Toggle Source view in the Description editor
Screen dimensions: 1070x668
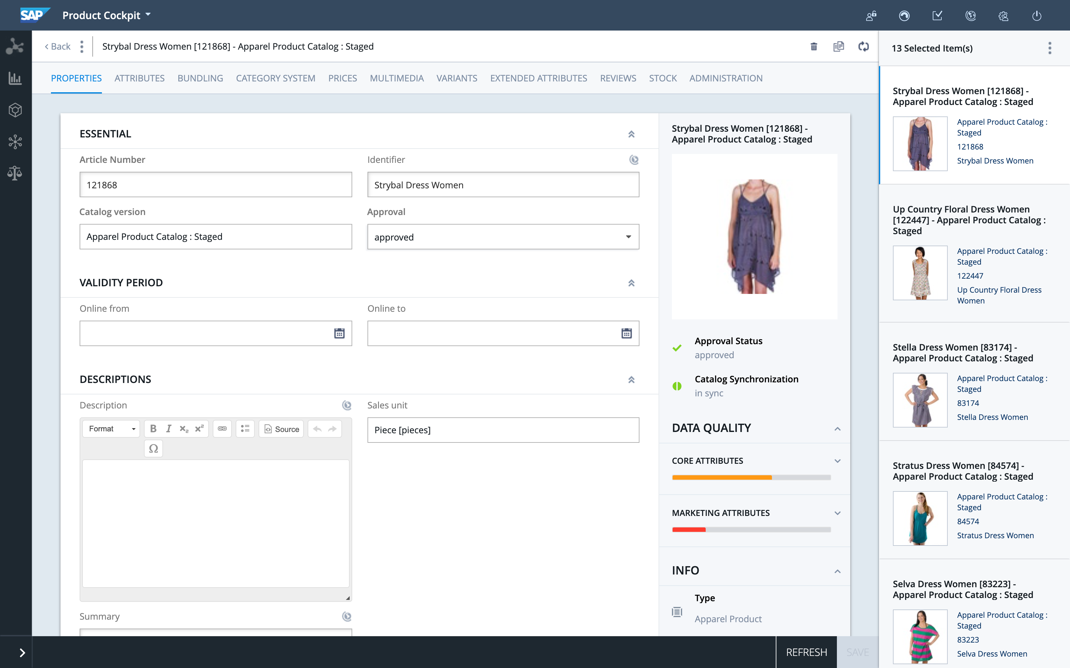(x=281, y=428)
